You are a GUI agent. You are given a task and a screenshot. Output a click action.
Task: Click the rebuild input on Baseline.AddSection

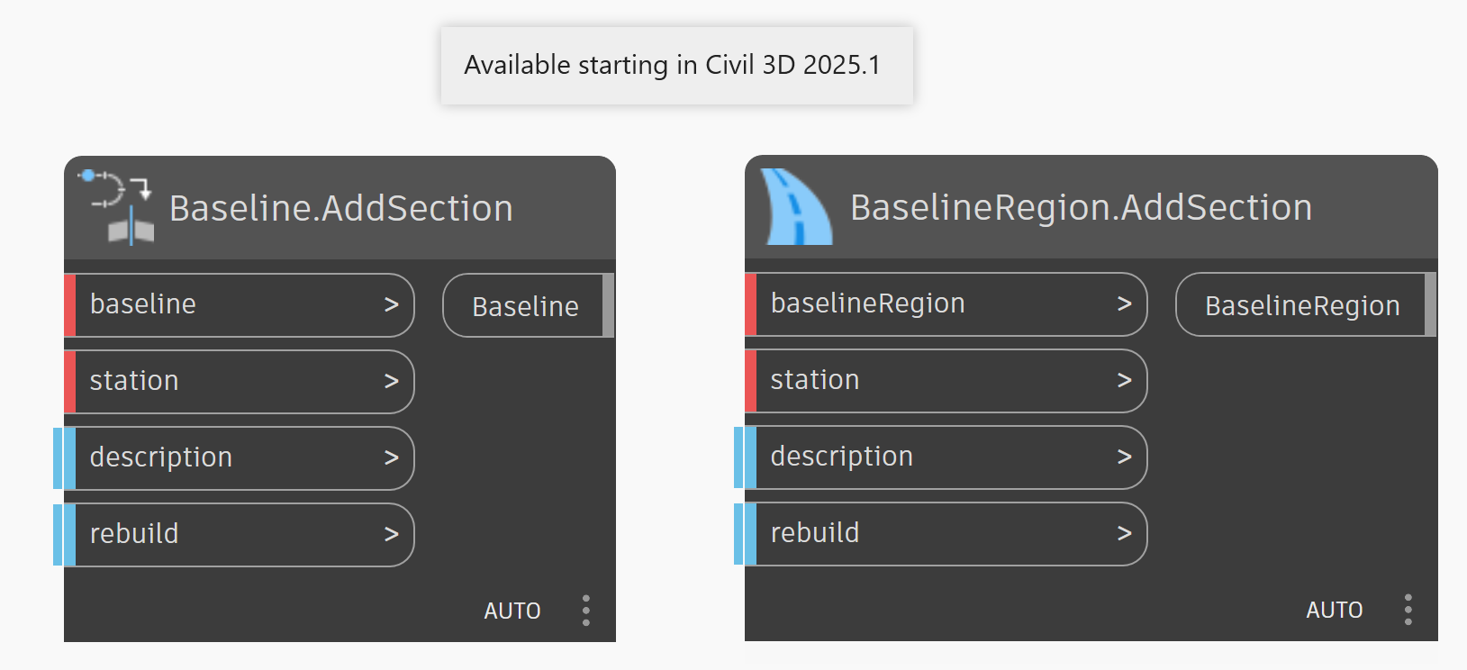click(135, 534)
